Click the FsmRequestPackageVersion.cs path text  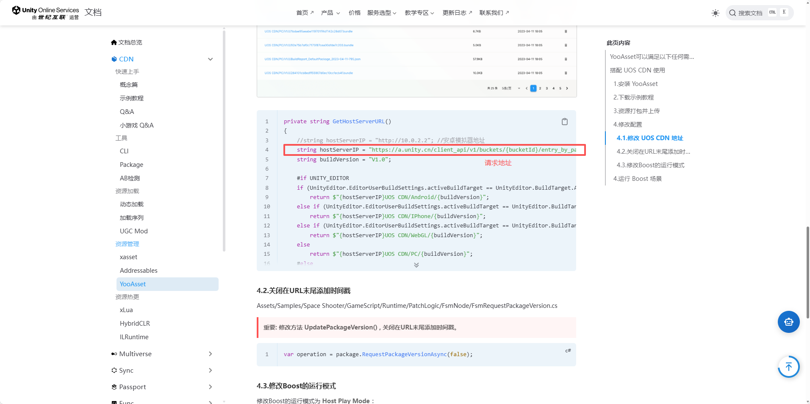tap(407, 306)
